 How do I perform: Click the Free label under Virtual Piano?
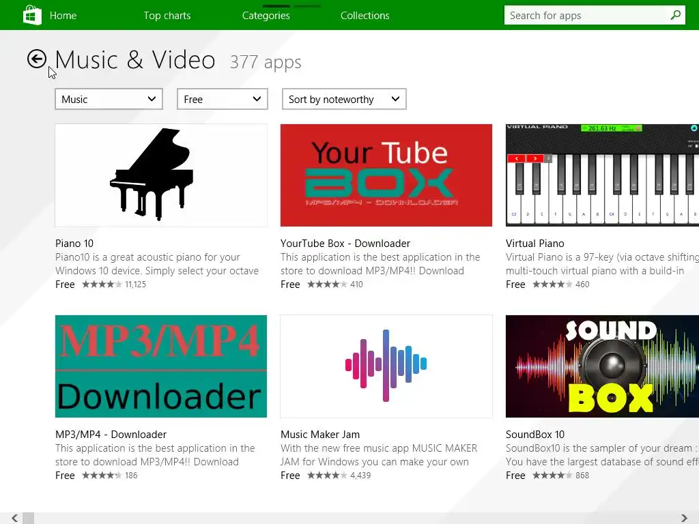(515, 285)
